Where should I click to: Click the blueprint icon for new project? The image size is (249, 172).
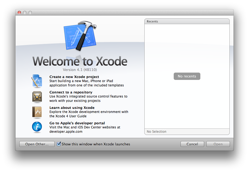coord(37,81)
